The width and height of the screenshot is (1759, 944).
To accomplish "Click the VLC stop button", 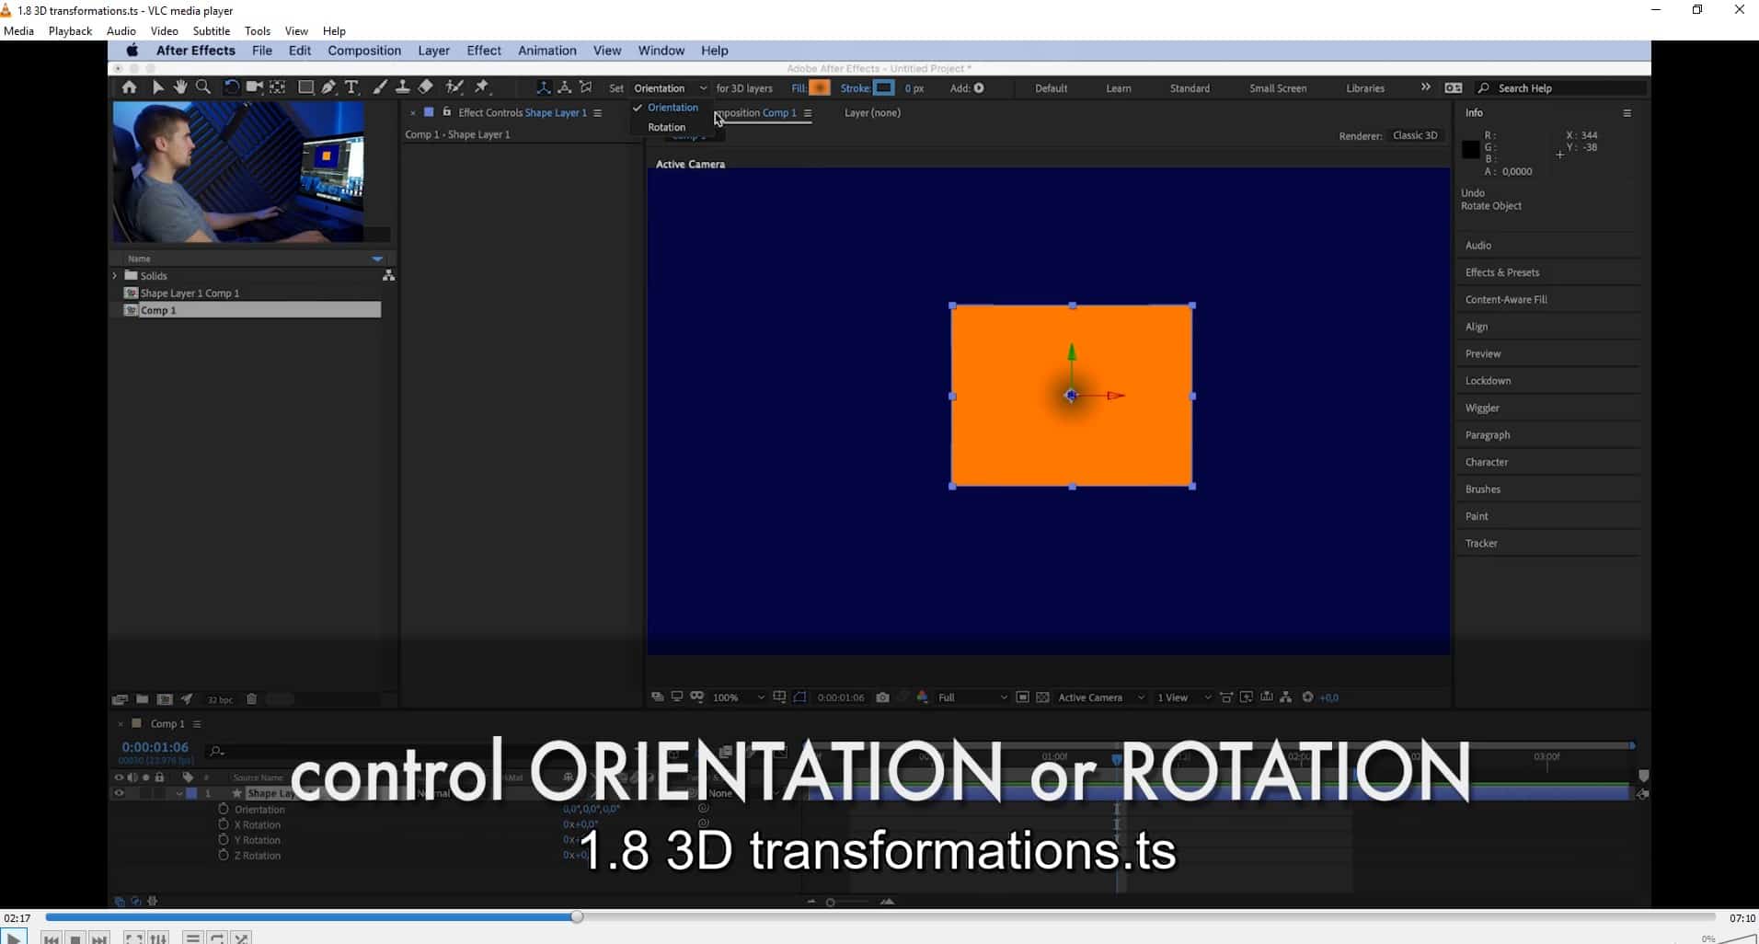I will (75, 938).
